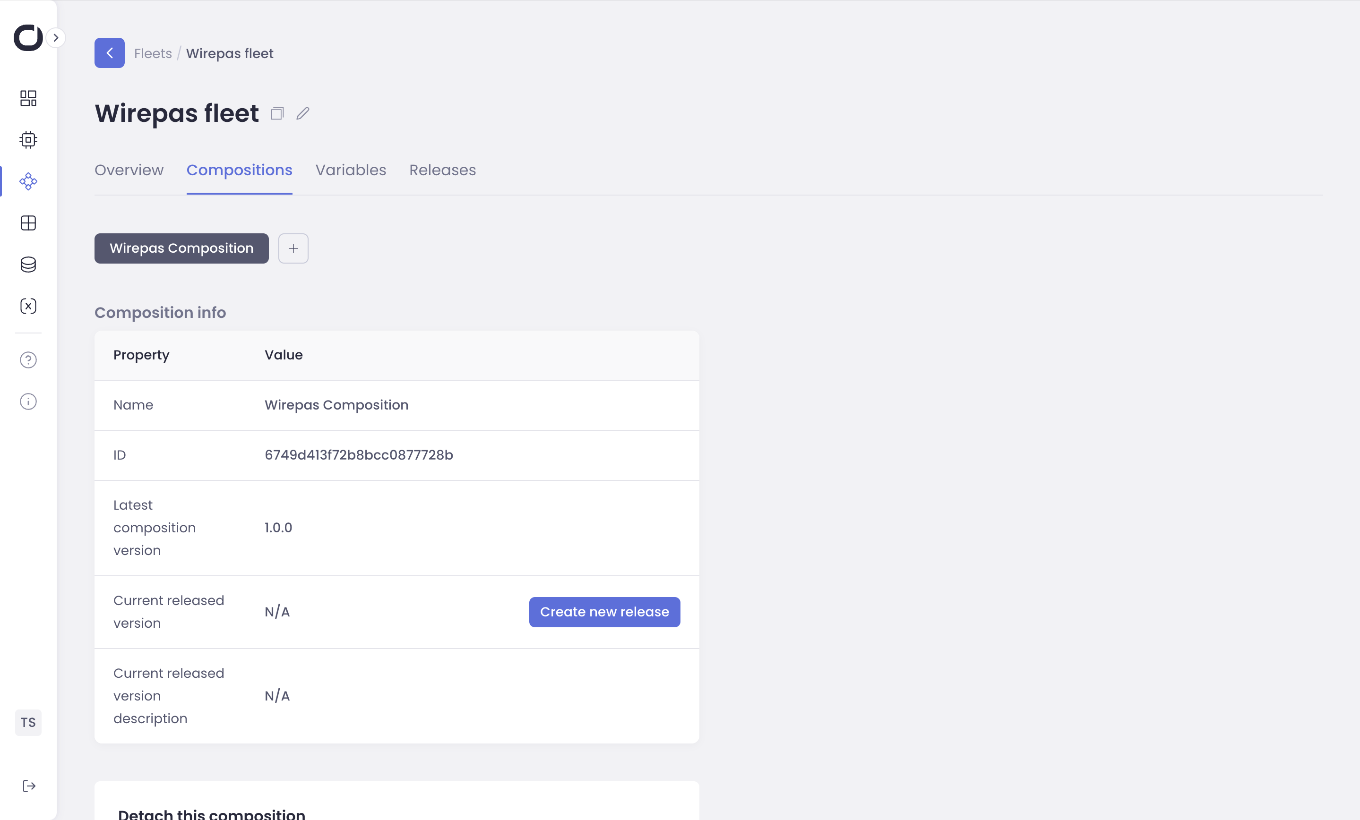This screenshot has height=820, width=1360.
Task: Click the dashboard grid icon in sidebar
Action: (x=28, y=98)
